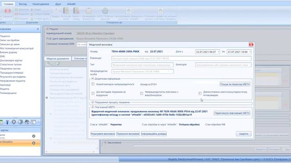Image resolution: width=291 pixels, height=163 pixels.
Task: Select Направлення пацієнта in the sidebar
Action: pyautogui.click(x=12, y=81)
